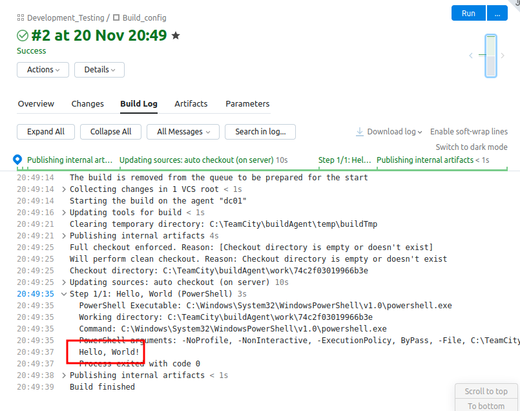Switch to the Artifacts tab

pyautogui.click(x=191, y=104)
